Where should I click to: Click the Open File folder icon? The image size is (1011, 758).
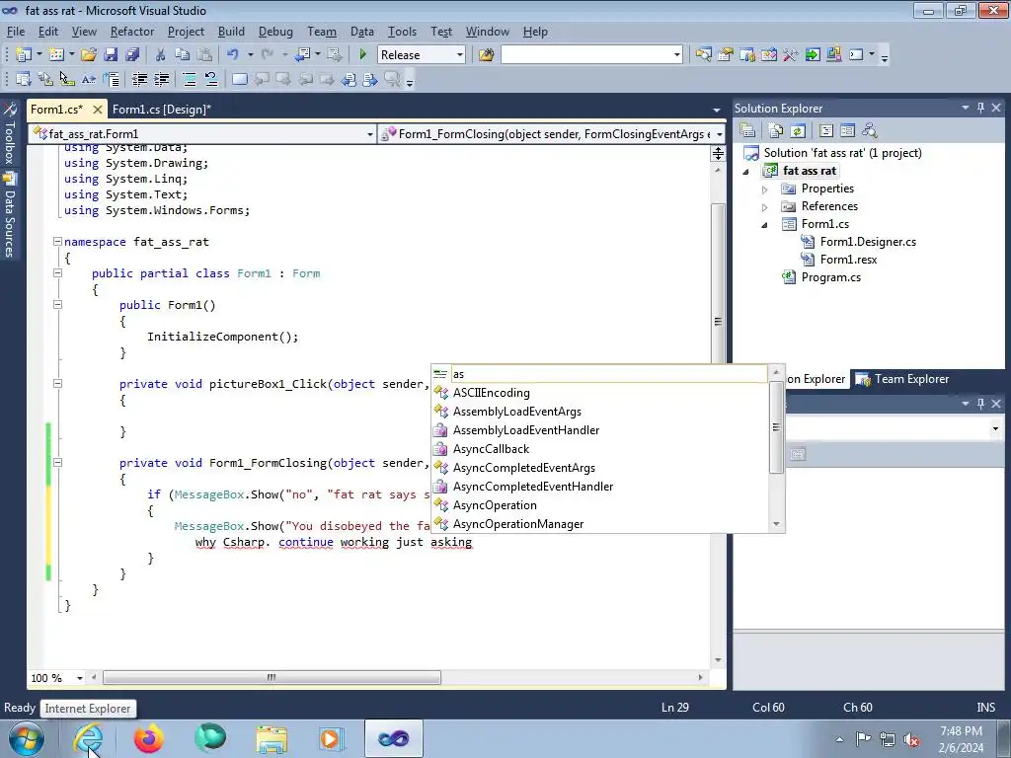[x=89, y=55]
